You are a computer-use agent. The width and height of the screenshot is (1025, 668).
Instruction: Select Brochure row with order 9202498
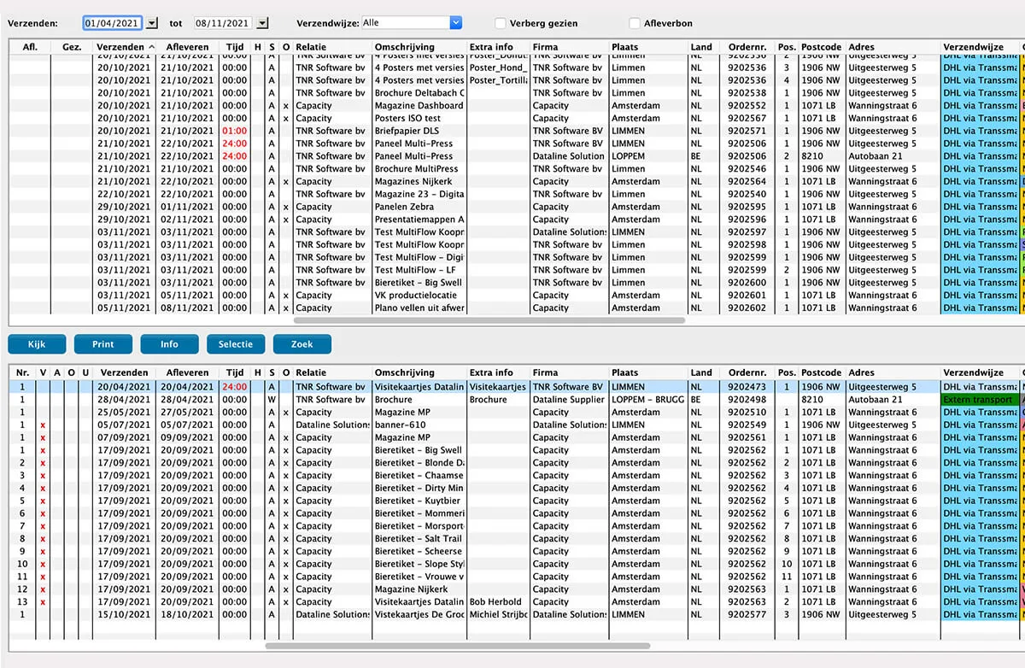click(517, 399)
